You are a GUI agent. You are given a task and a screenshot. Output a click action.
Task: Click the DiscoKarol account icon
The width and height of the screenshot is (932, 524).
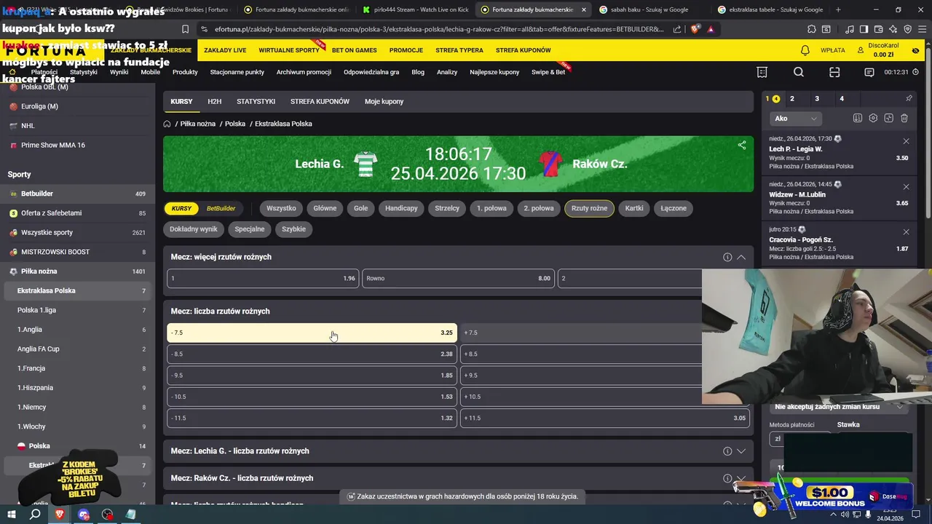861,50
